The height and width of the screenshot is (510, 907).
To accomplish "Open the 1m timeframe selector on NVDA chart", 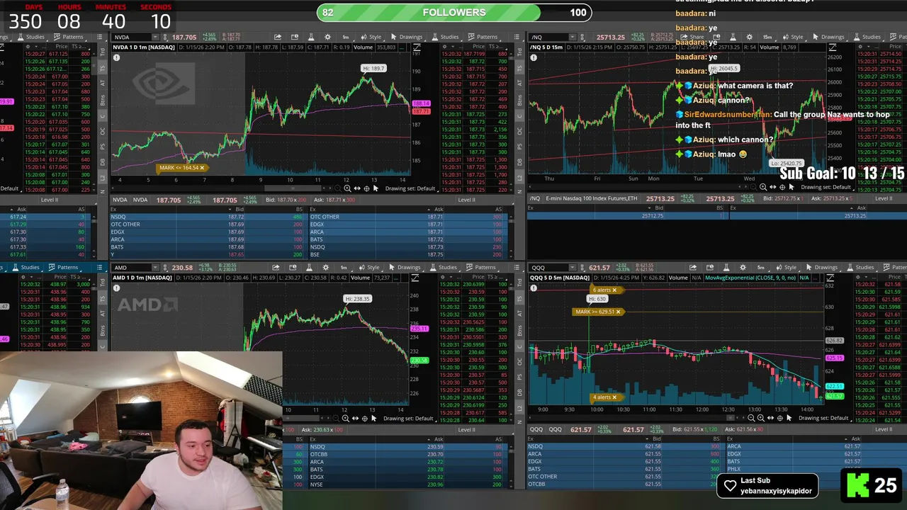I will (x=346, y=37).
